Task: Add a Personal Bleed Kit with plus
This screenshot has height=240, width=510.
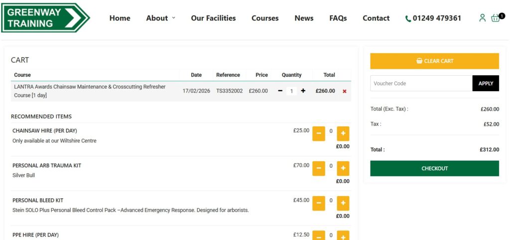Action: [x=343, y=203]
